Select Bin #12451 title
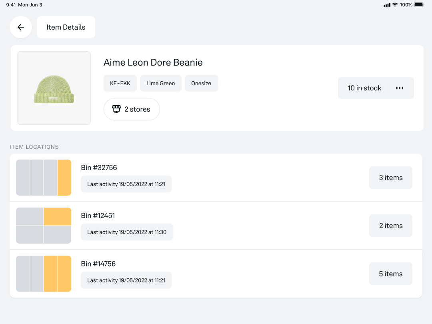Viewport: 432px width, 324px height. tap(98, 216)
